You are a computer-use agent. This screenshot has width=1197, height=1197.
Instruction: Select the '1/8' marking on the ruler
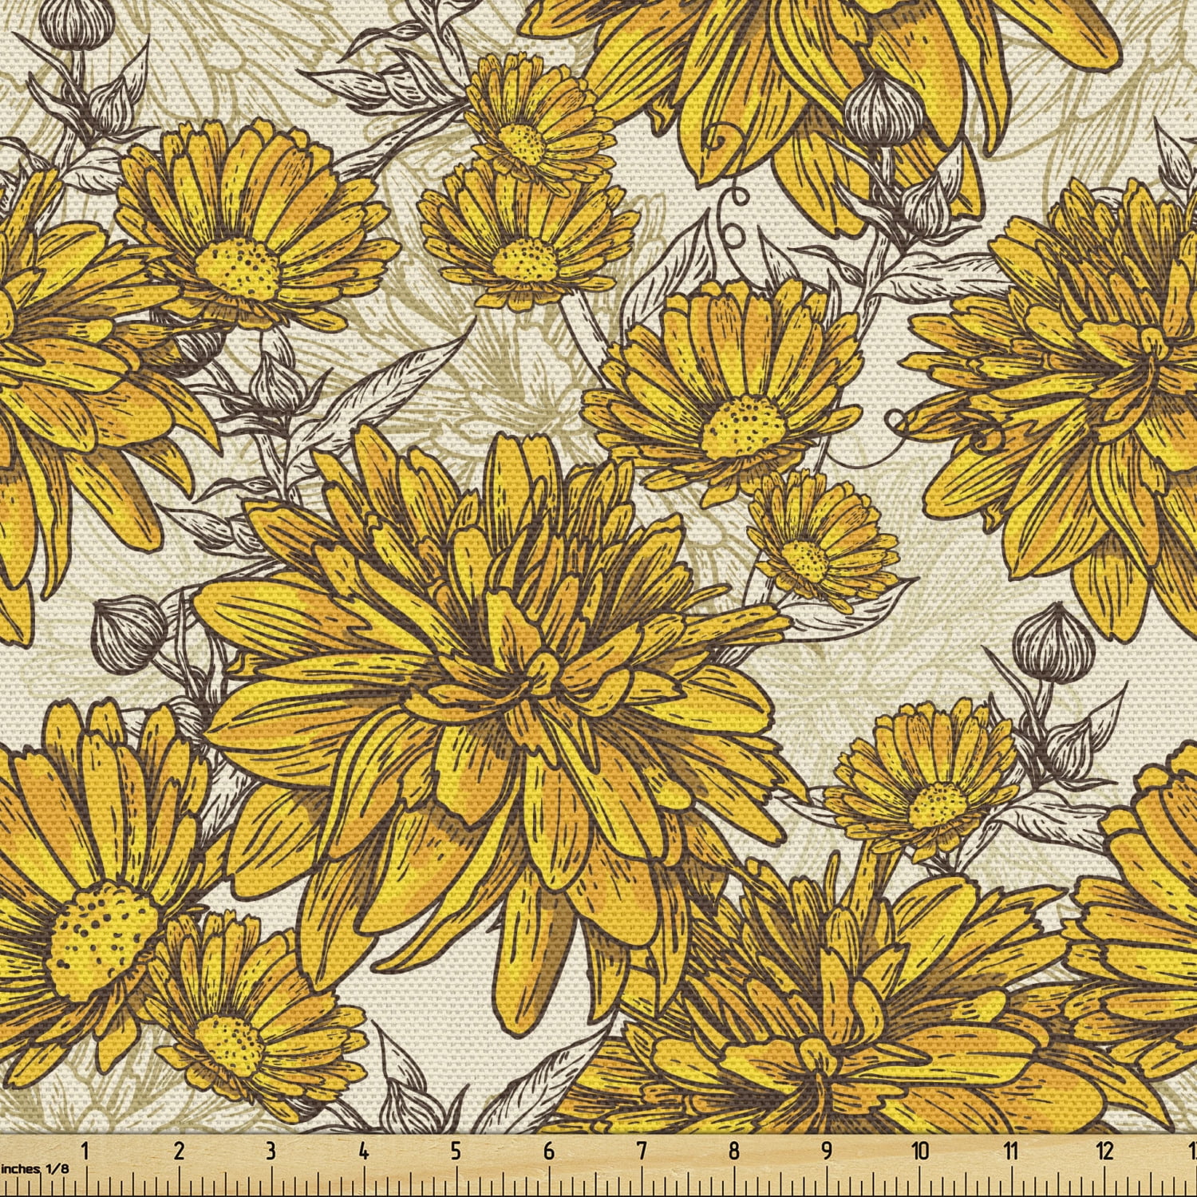(x=56, y=1171)
